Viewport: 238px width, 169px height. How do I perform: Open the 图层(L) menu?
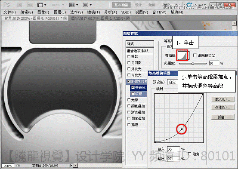point(60,12)
